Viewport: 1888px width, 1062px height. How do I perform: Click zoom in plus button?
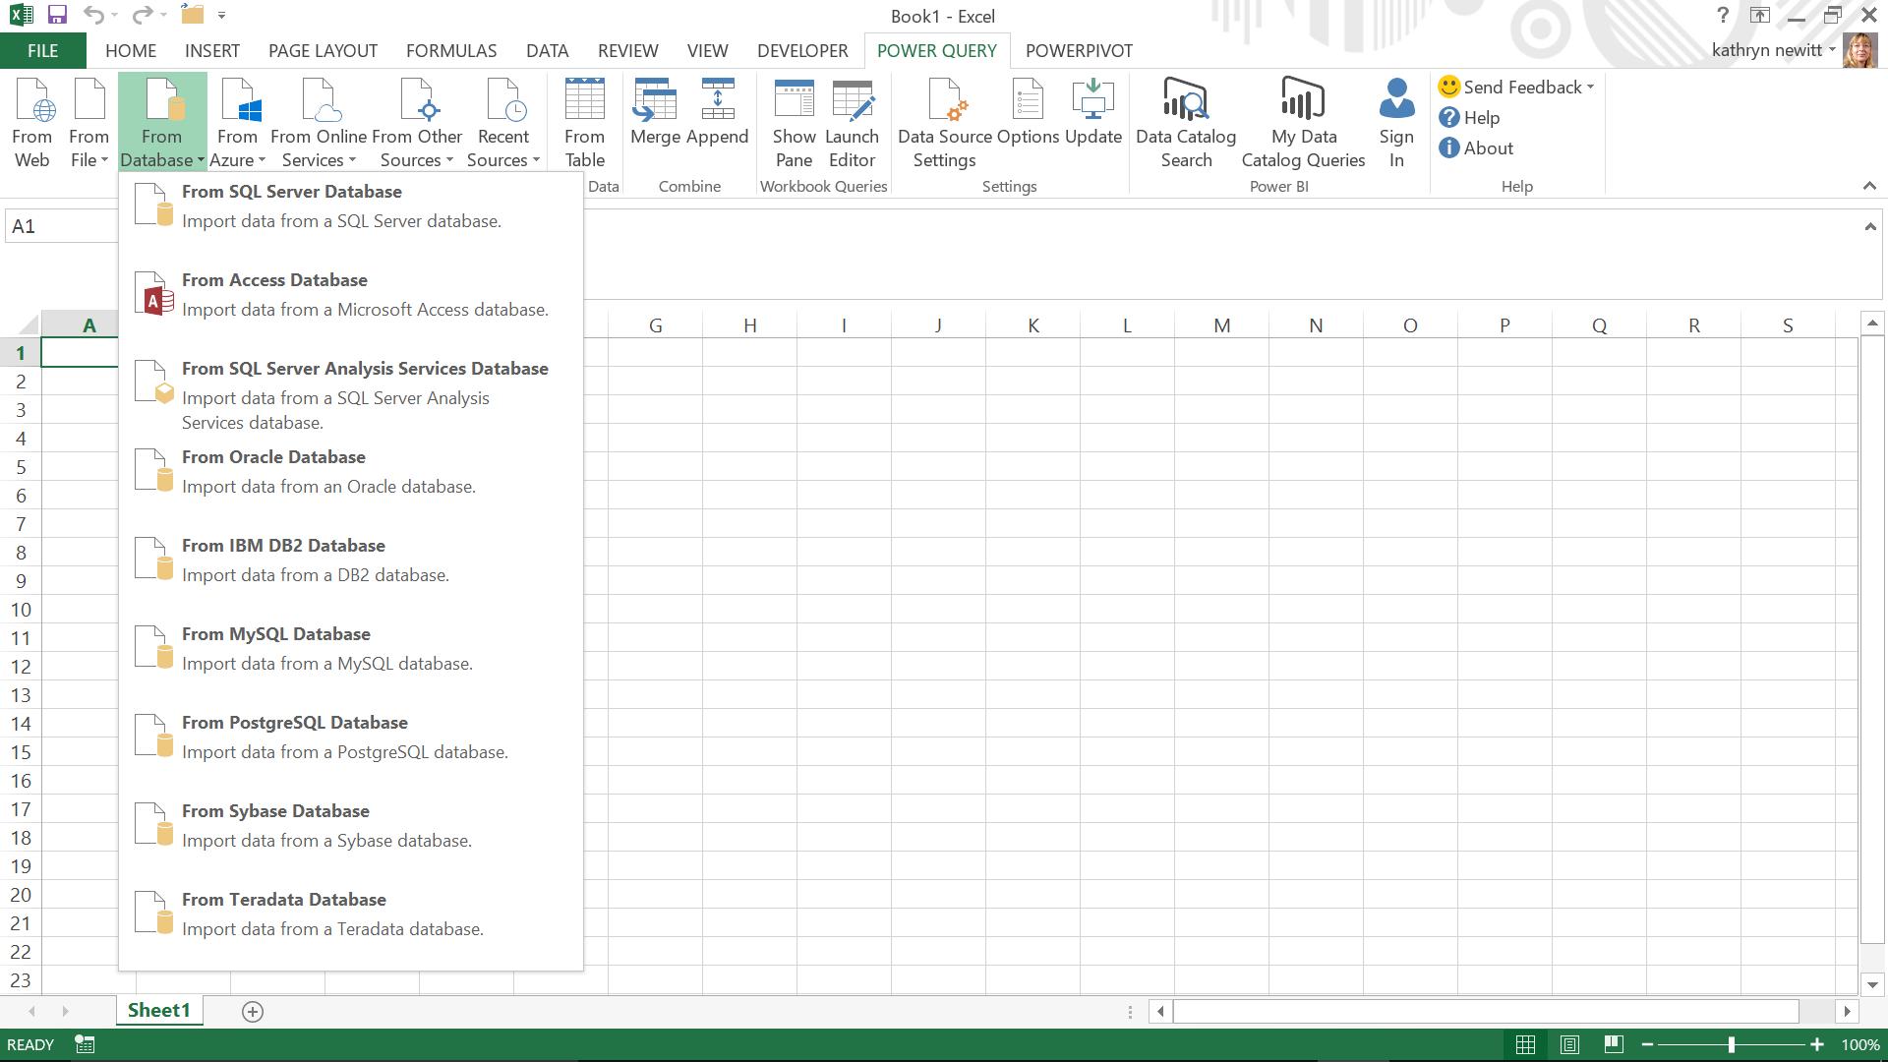click(1816, 1045)
